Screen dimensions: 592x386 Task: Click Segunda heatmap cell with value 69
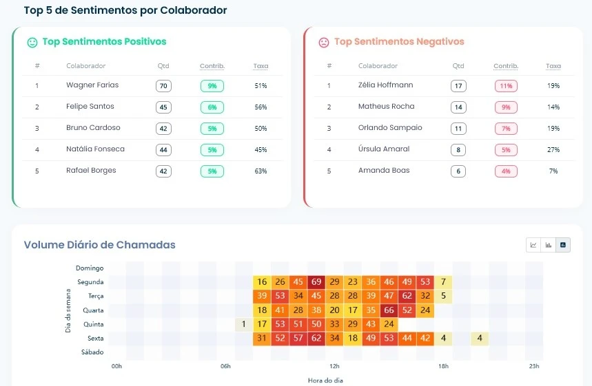point(316,282)
